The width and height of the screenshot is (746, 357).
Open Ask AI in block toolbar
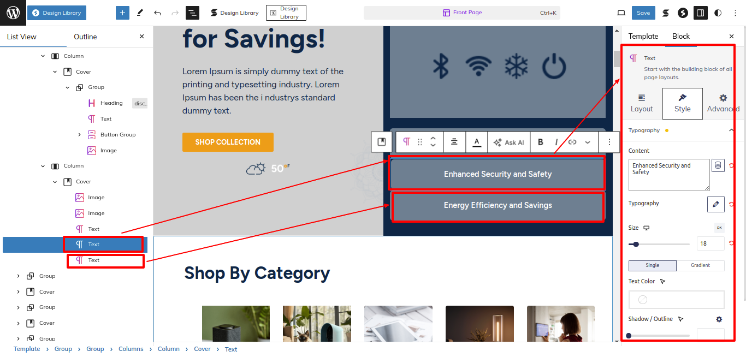[508, 142]
